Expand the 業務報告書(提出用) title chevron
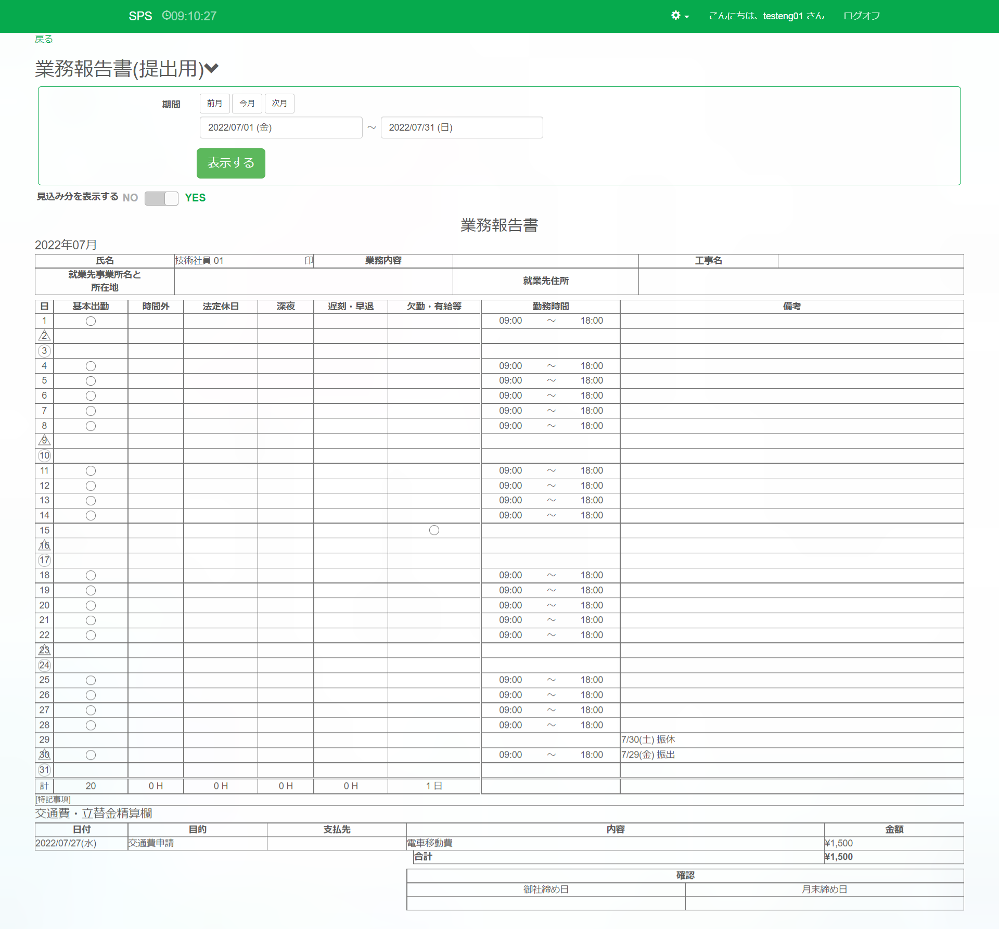999x929 pixels. (x=211, y=68)
